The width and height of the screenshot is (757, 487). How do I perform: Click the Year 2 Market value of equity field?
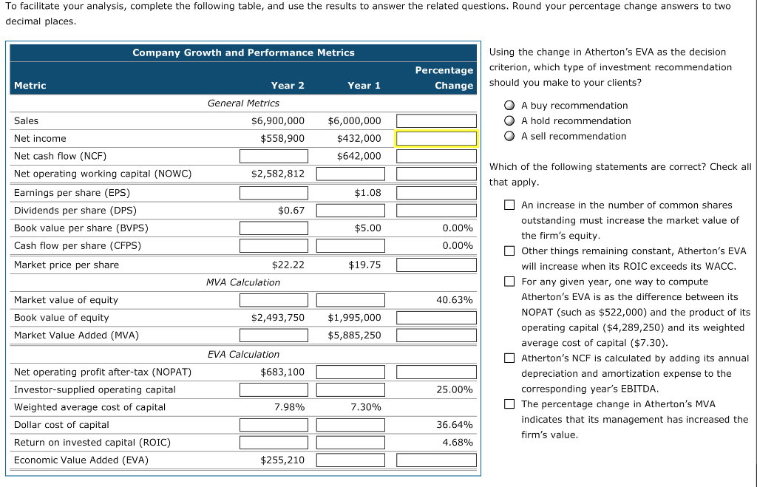pos(274,299)
